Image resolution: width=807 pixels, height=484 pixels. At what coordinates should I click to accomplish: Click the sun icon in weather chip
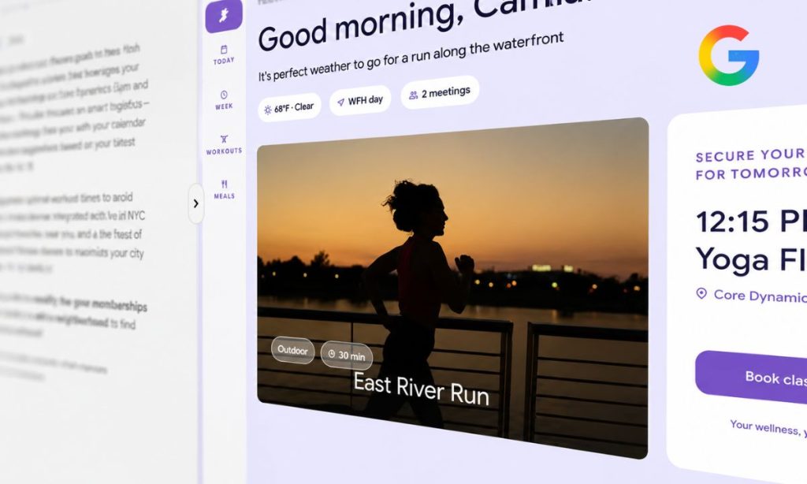[x=268, y=110]
